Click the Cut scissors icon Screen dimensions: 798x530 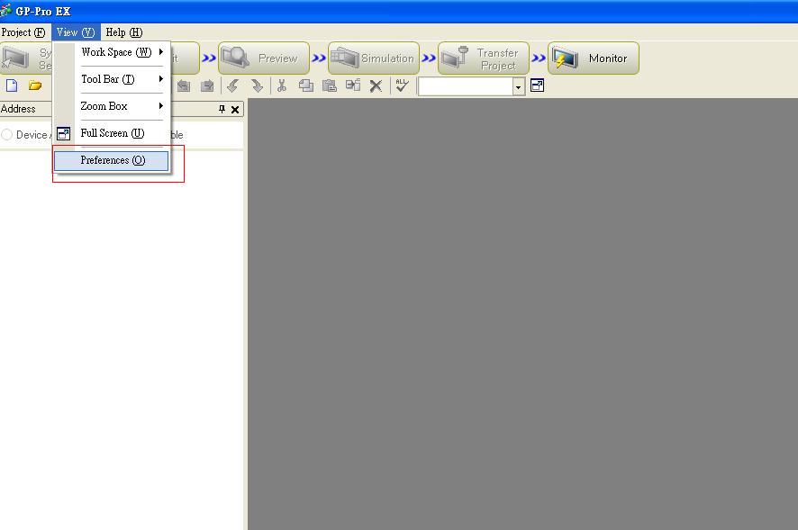coord(282,86)
